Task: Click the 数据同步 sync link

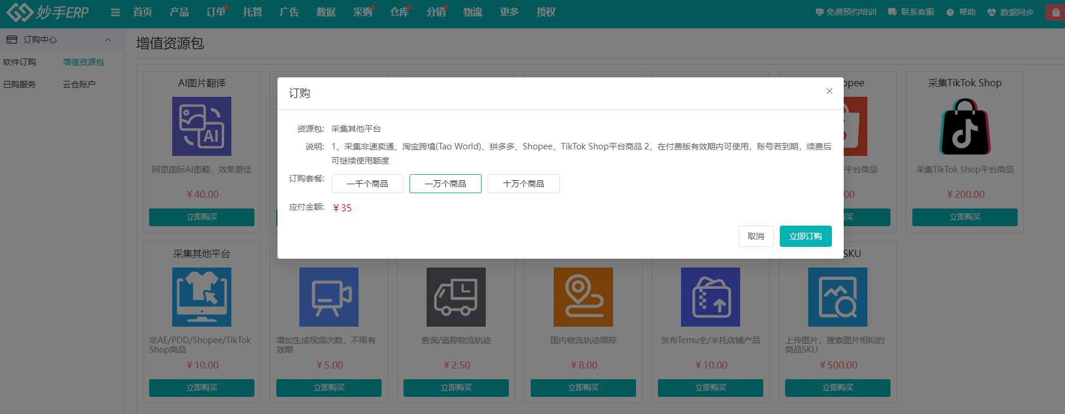Action: tap(1011, 12)
